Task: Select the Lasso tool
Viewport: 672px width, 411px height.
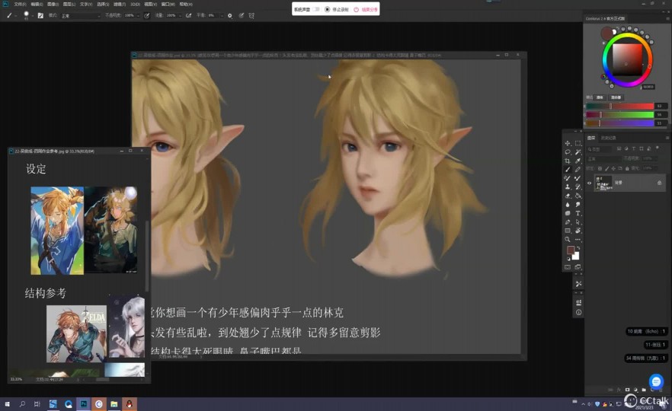Action: (x=568, y=152)
